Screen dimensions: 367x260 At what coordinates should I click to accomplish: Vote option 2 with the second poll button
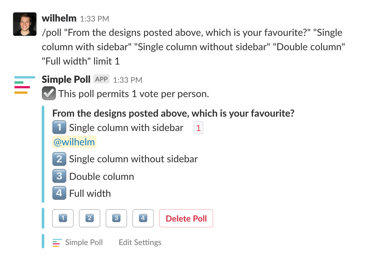(x=90, y=218)
